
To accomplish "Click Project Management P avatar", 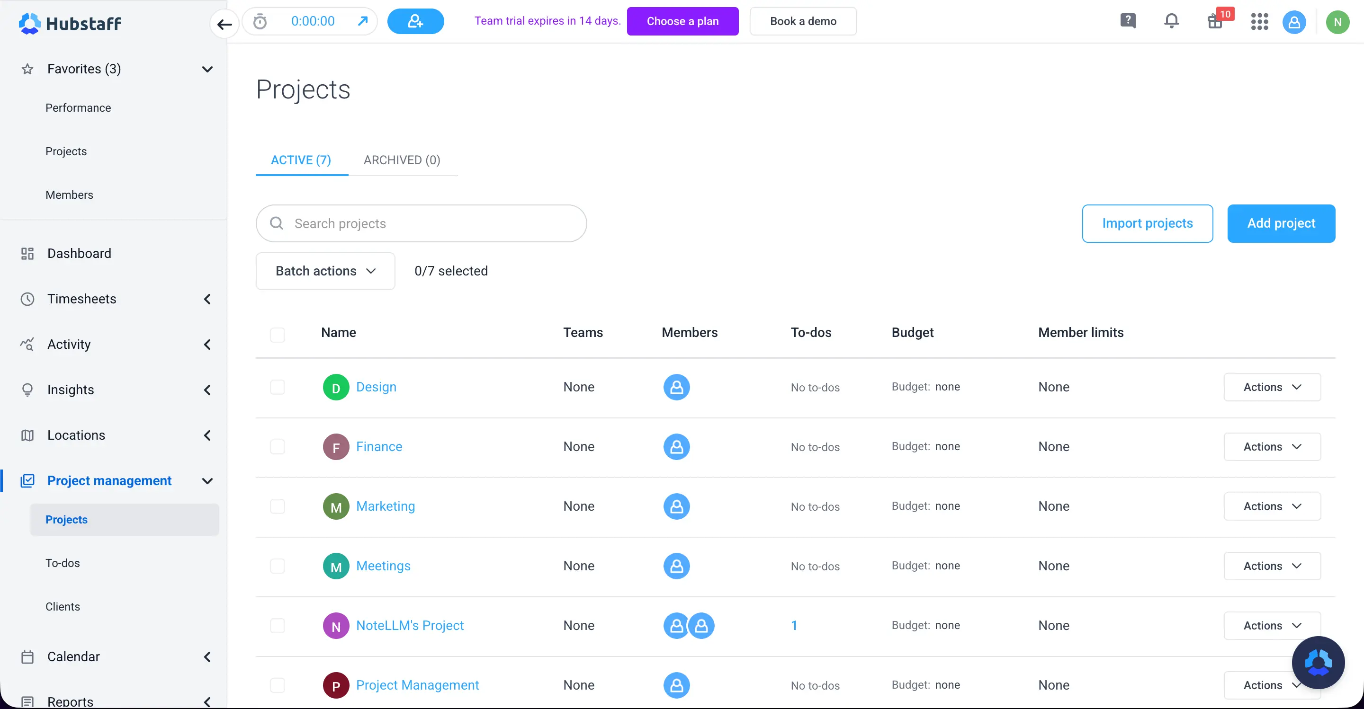I will click(336, 685).
